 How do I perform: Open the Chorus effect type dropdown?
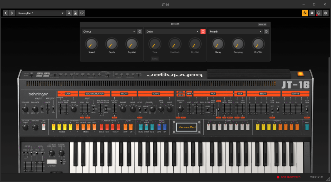(x=109, y=31)
